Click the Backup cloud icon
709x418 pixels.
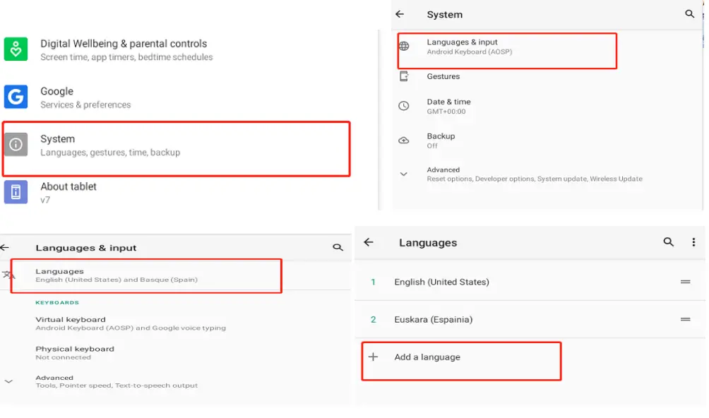[404, 141]
